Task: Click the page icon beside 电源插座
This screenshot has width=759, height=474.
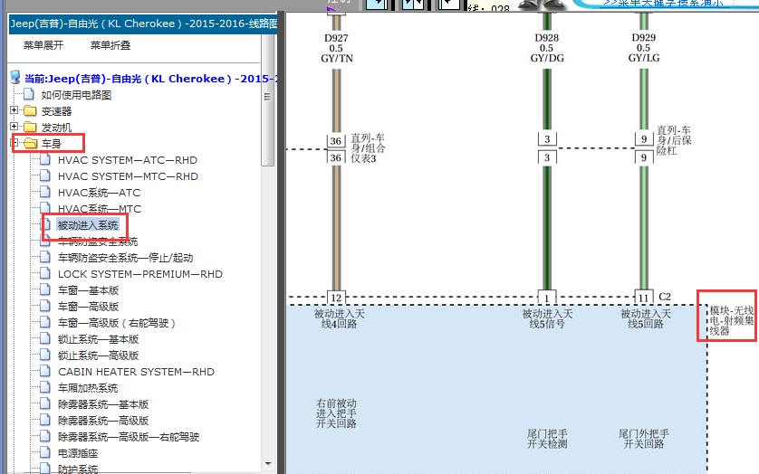Action: (45, 452)
